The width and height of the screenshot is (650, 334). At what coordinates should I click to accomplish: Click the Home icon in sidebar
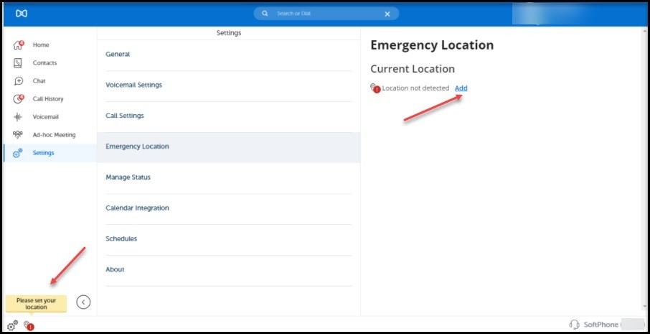coord(19,45)
